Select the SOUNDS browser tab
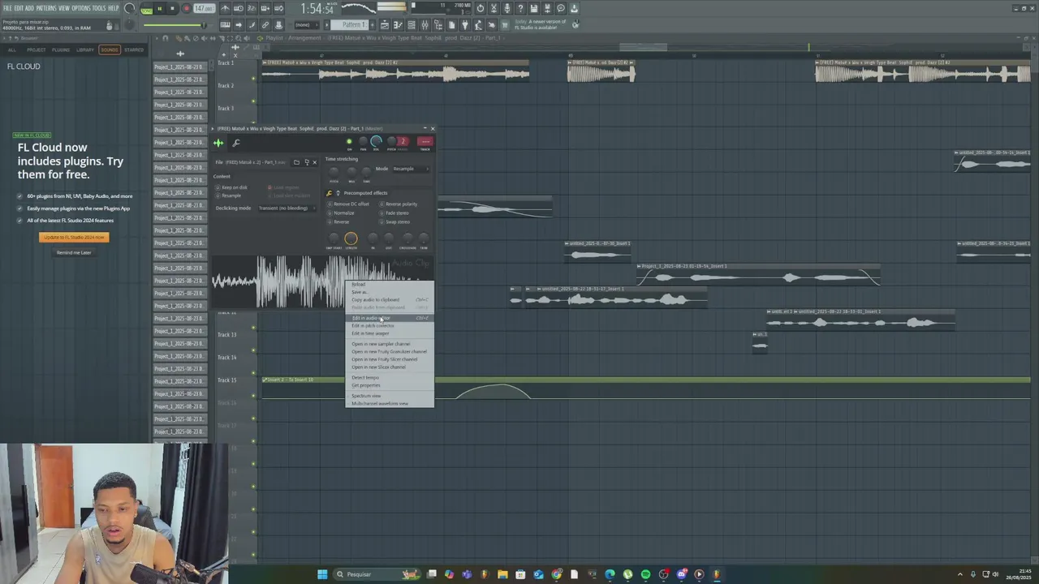Image resolution: width=1039 pixels, height=584 pixels. tap(109, 49)
